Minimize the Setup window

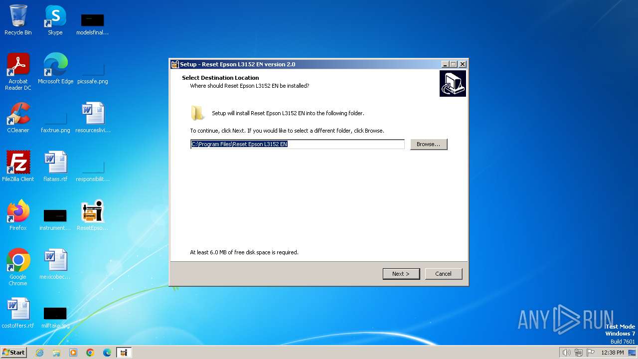445,64
